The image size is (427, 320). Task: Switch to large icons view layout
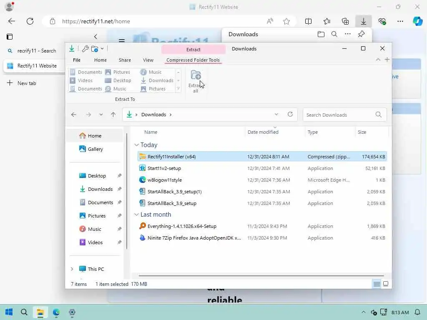[x=386, y=284]
